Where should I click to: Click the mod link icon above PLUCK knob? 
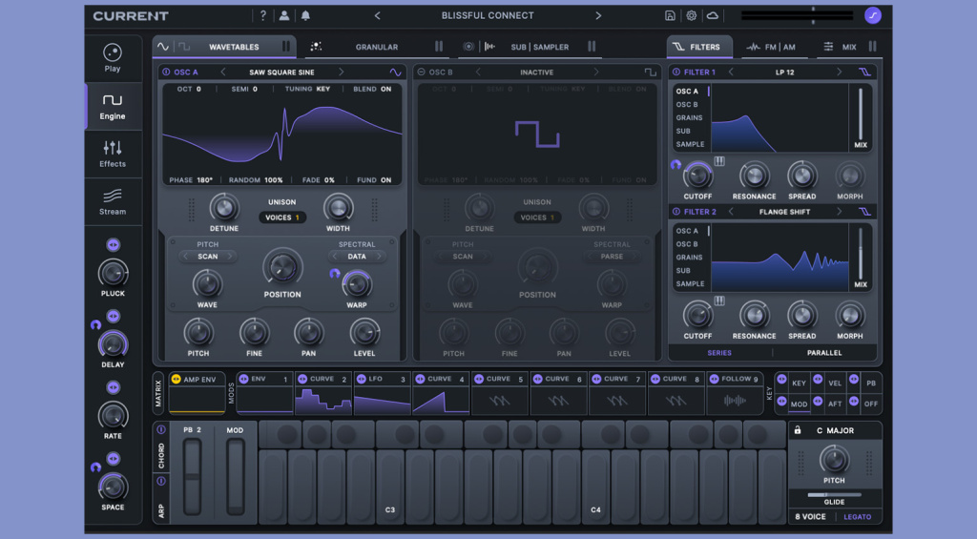pos(113,245)
